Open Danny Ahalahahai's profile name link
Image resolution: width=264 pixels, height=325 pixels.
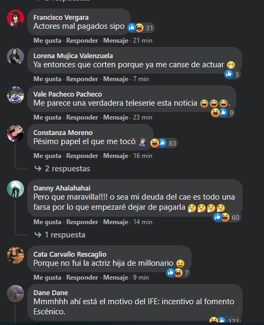pos(62,188)
